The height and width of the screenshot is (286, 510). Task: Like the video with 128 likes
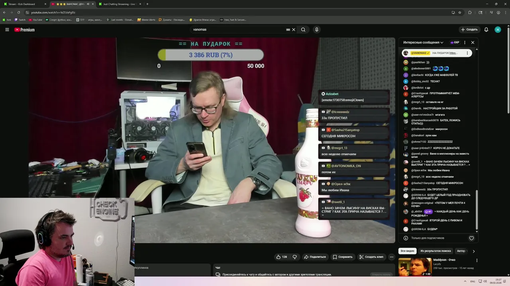click(x=281, y=257)
